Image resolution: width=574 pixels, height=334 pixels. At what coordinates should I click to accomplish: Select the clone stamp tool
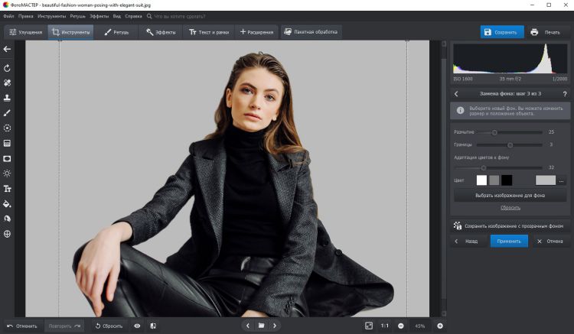(x=7, y=98)
